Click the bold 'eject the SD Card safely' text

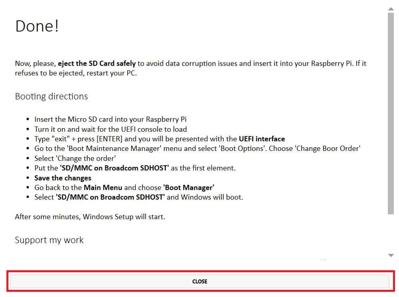tap(97, 63)
